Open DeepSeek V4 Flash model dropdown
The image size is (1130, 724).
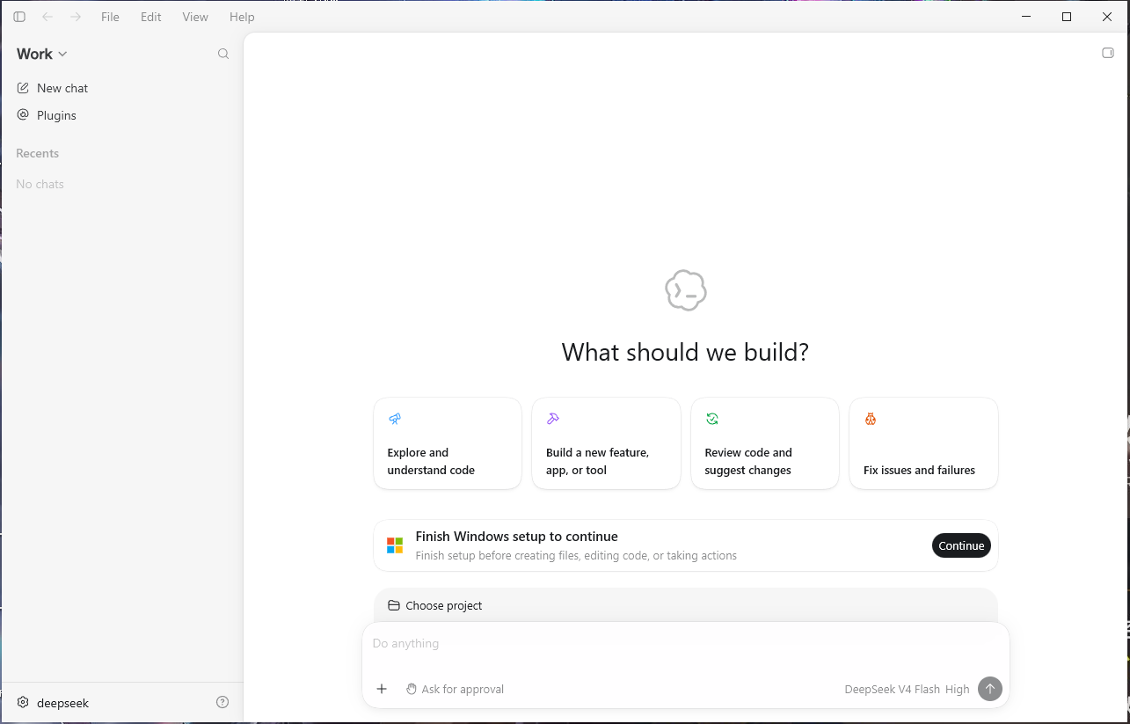point(892,689)
